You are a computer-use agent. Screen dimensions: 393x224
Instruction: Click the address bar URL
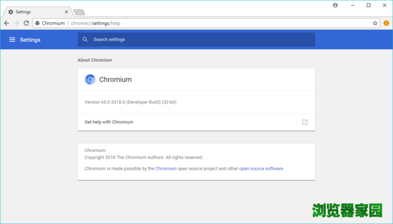coord(95,24)
